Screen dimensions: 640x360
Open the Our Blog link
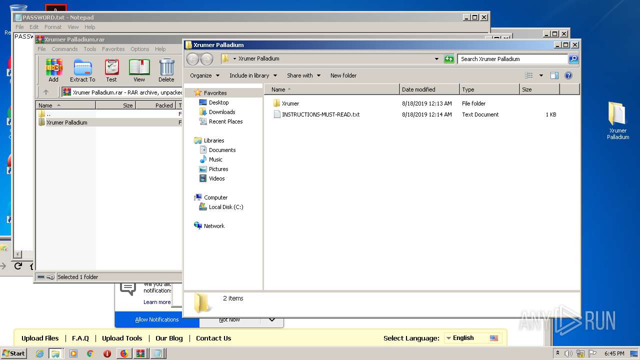click(169, 338)
